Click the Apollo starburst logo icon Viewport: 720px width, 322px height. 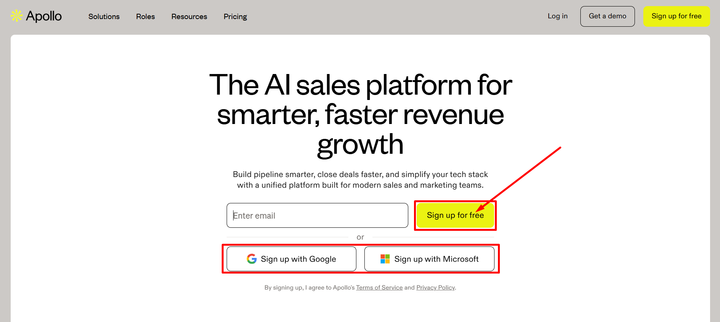tap(16, 16)
